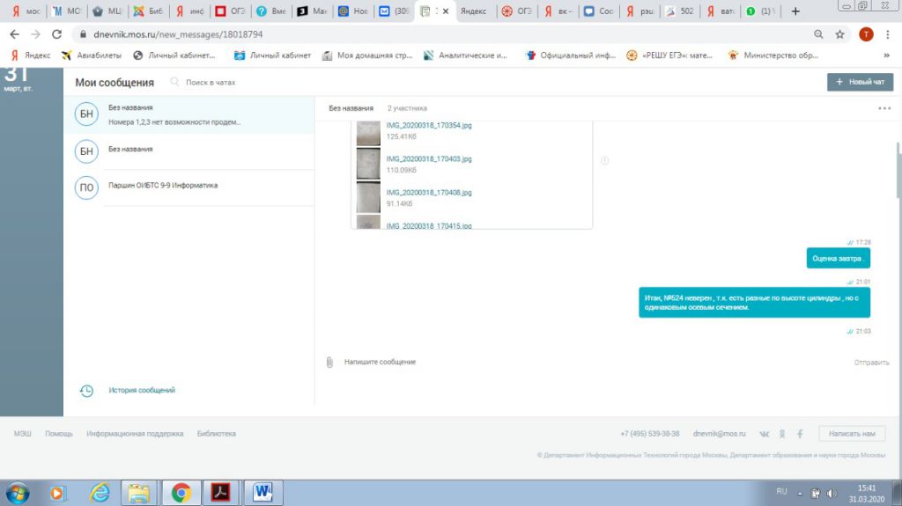Image resolution: width=902 pixels, height=506 pixels.
Task: Open attachment IMG_20200318_170415.jpg
Action: pos(429,225)
